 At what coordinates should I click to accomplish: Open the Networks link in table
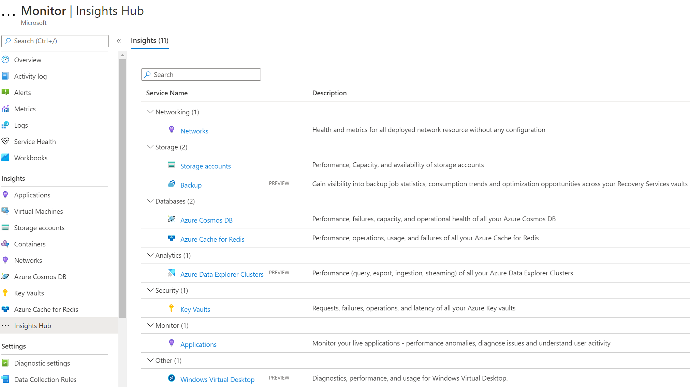point(194,131)
